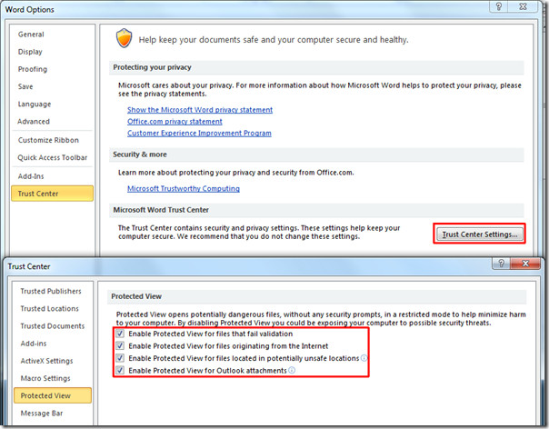Click the 'Word Options' title text

coord(29,10)
